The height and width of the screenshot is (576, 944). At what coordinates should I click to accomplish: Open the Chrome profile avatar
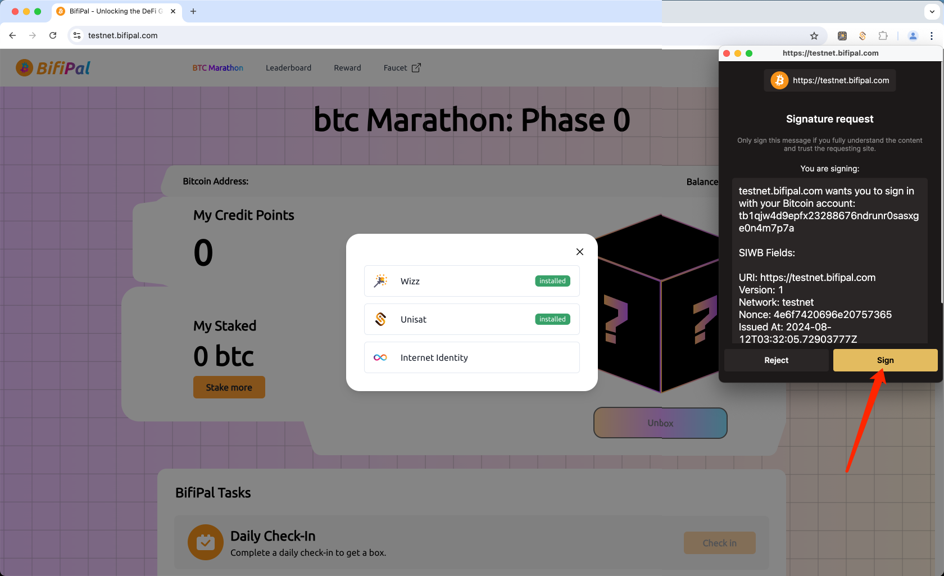click(913, 36)
